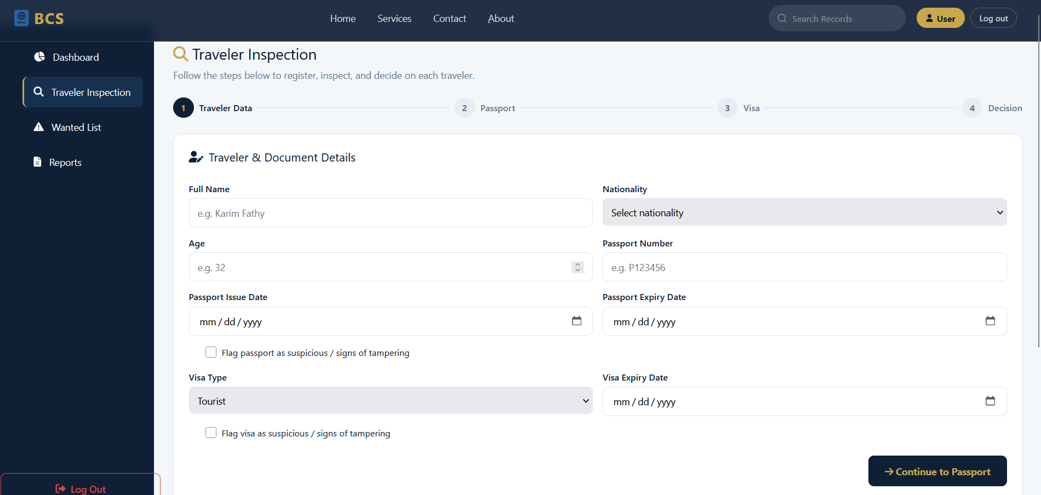Click the 'Flag passport as suspicious' label text

click(x=316, y=353)
